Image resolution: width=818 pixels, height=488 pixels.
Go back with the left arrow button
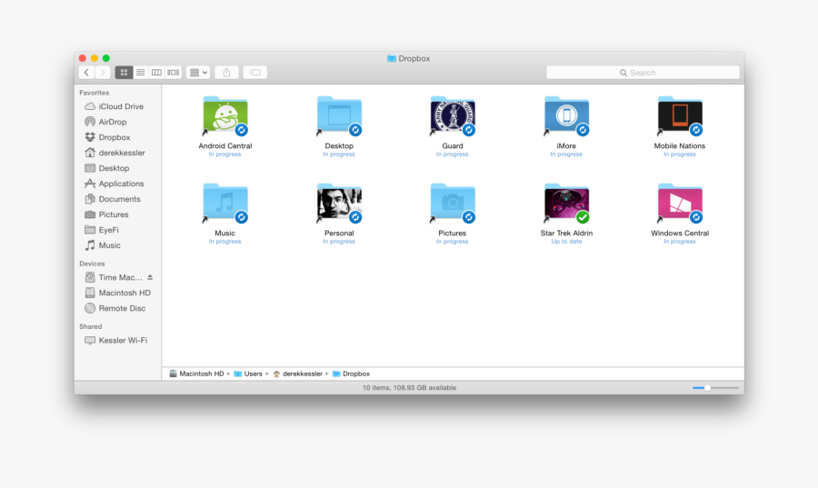pyautogui.click(x=86, y=73)
